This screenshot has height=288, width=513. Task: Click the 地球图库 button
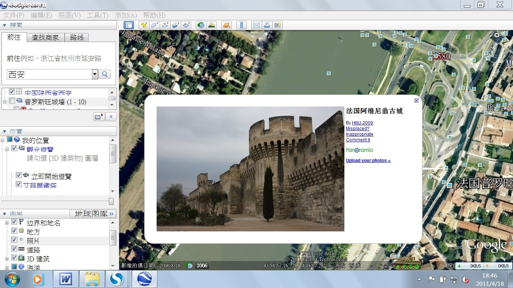point(93,214)
